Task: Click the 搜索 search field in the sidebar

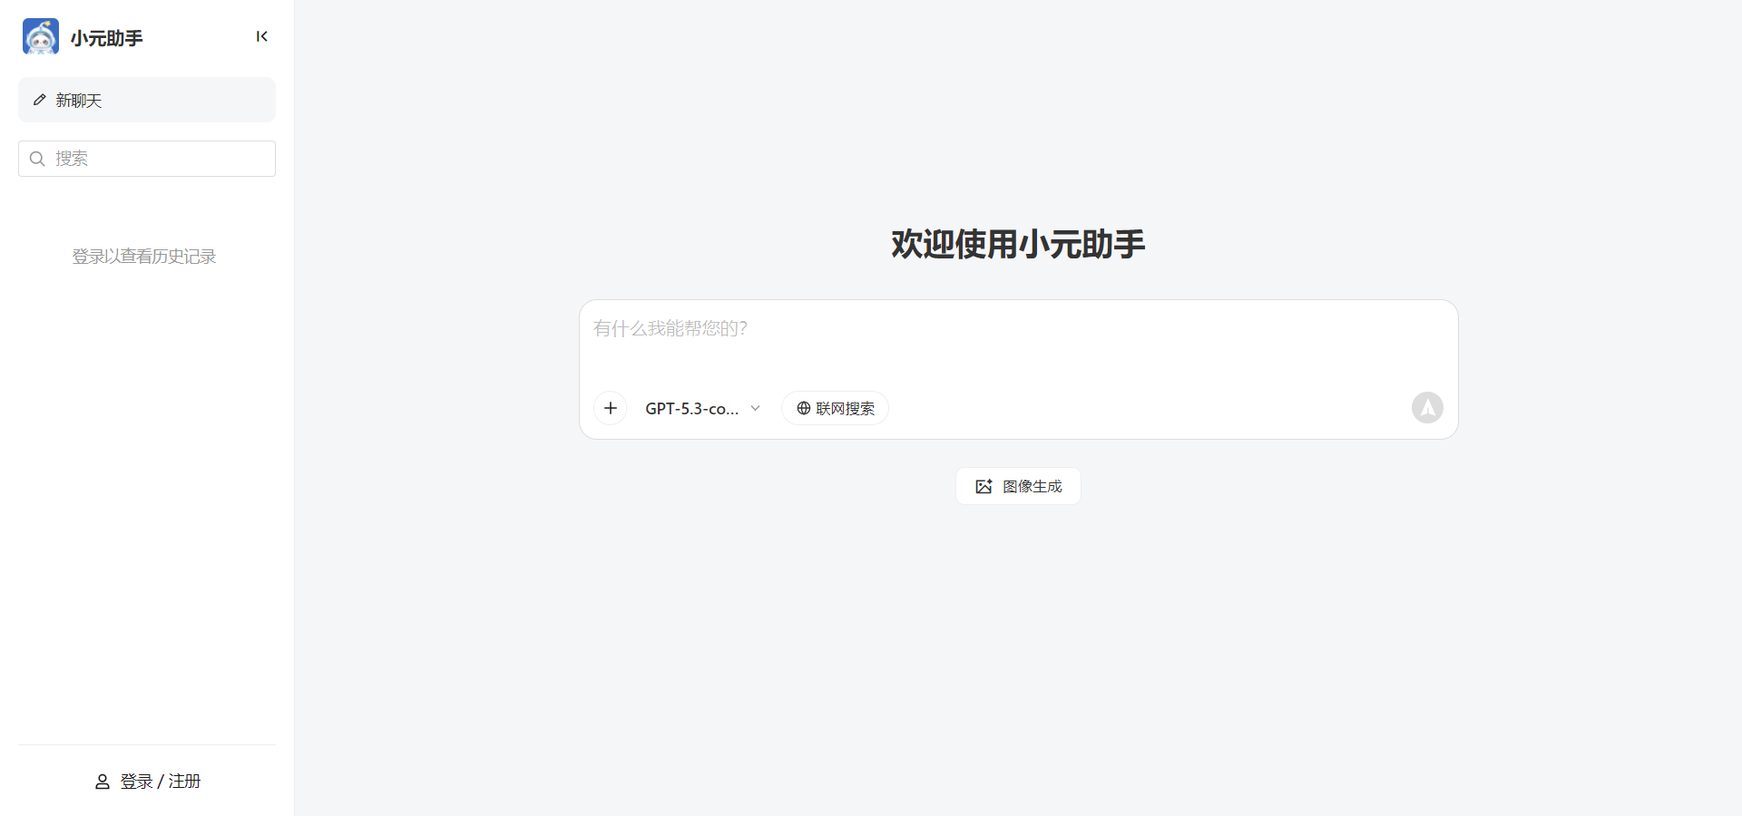Action: (x=146, y=158)
